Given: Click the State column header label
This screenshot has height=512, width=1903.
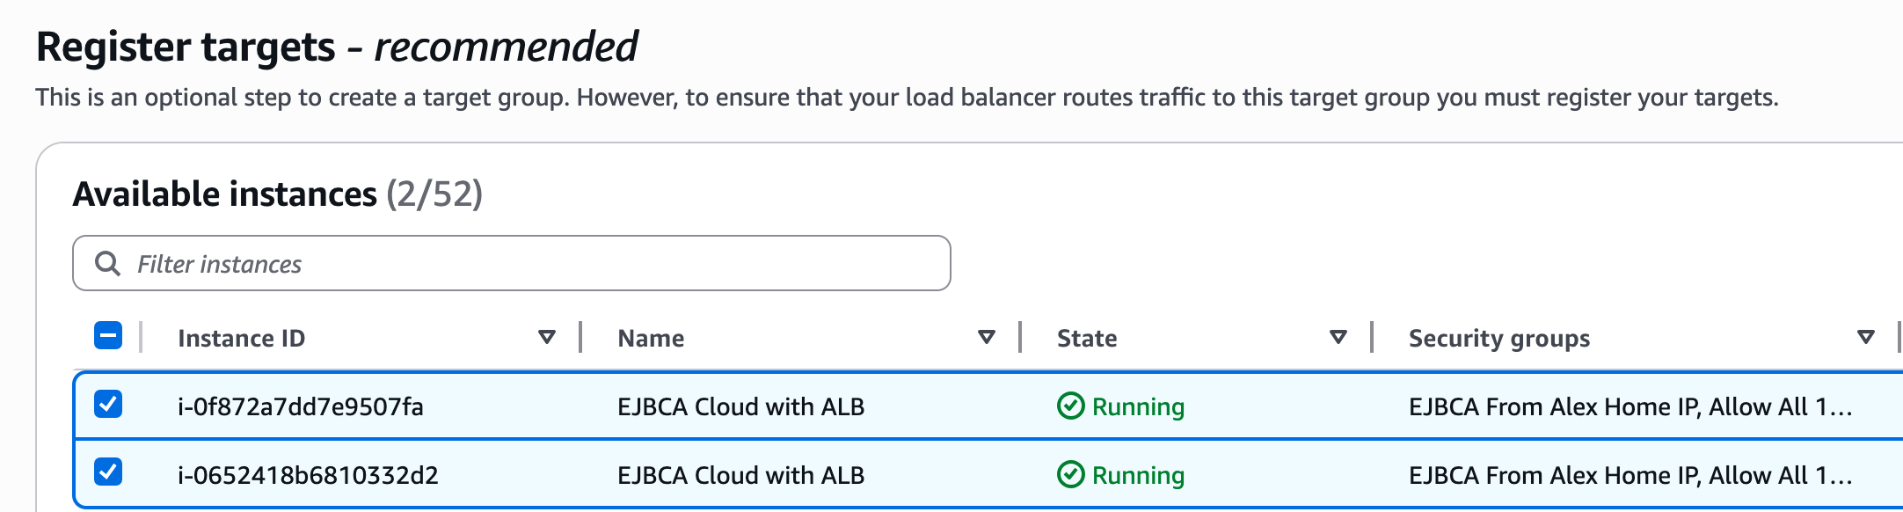Looking at the screenshot, I should click(x=1087, y=339).
